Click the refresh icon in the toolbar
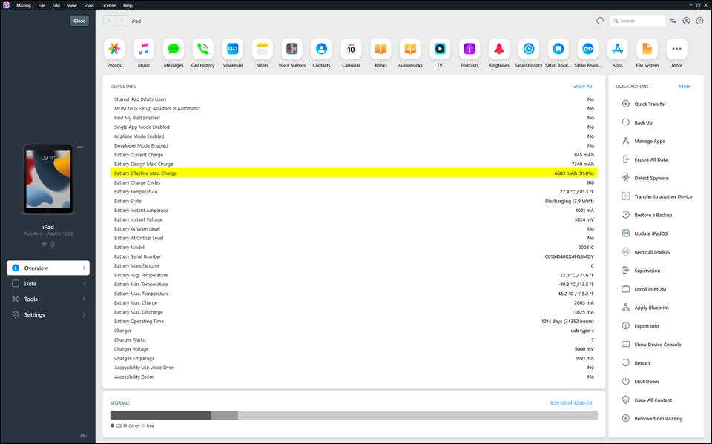Screen dimensions: 712x444 click(x=600, y=21)
